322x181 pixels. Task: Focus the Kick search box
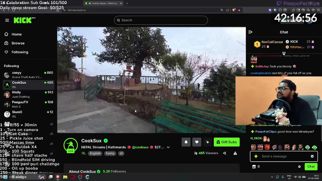pyautogui.click(x=161, y=20)
